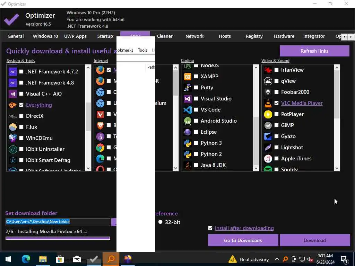Check the .NET Framework 4.8 checkbox
This screenshot has width=355, height=266.
(21, 83)
